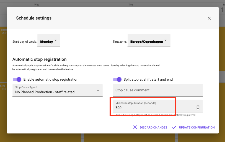Open the Timezone dropdown showing Europe/Copenhagen
The width and height of the screenshot is (225, 142).
click(149, 40)
